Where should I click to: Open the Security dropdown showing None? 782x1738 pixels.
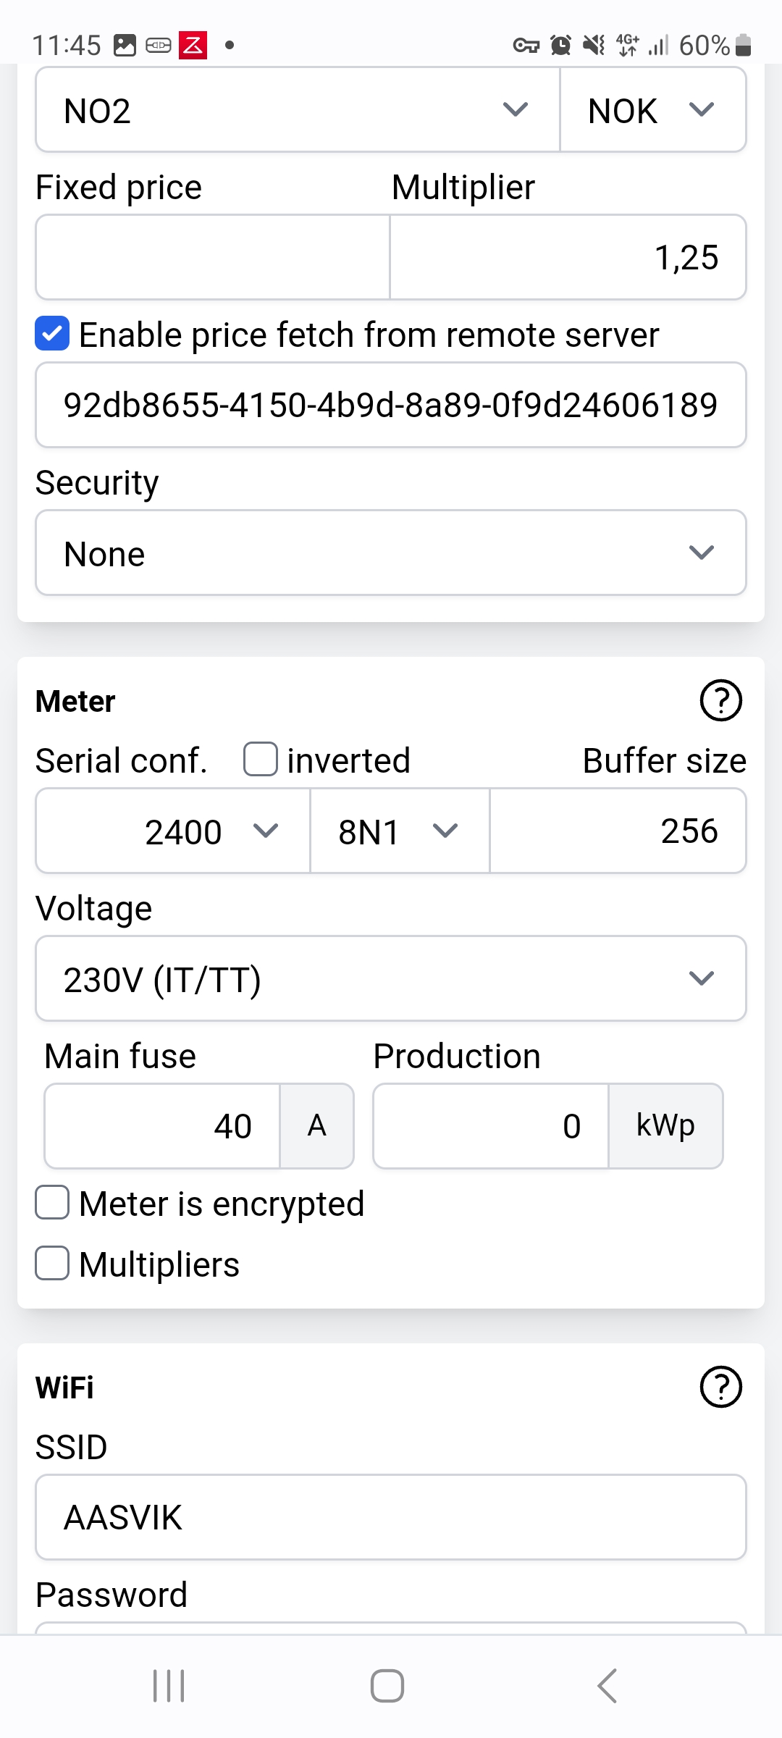click(x=391, y=553)
